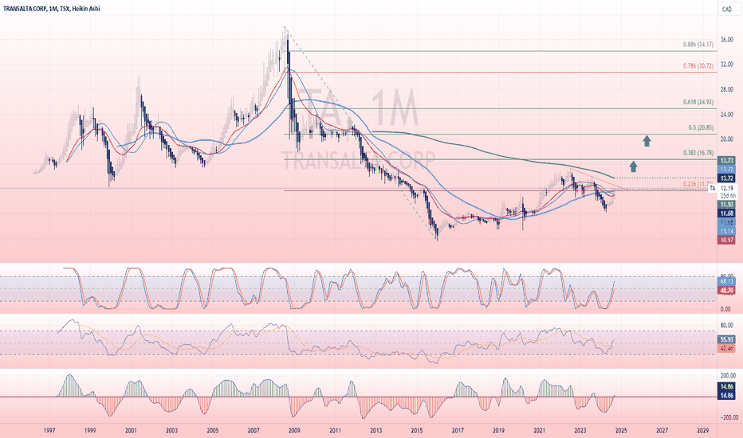Viewport: 743px width, 438px height.
Task: Click the TRANSALTA CORP chart title
Action: [x=51, y=9]
